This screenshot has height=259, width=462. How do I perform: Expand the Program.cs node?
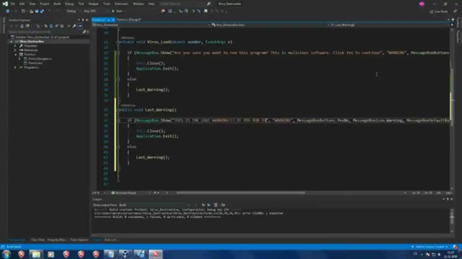pyautogui.click(x=16, y=67)
